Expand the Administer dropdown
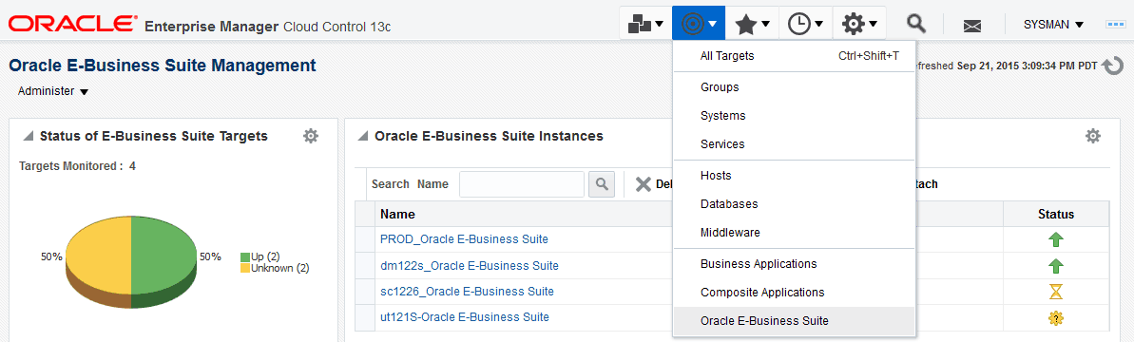This screenshot has height=342, width=1134. tap(53, 92)
